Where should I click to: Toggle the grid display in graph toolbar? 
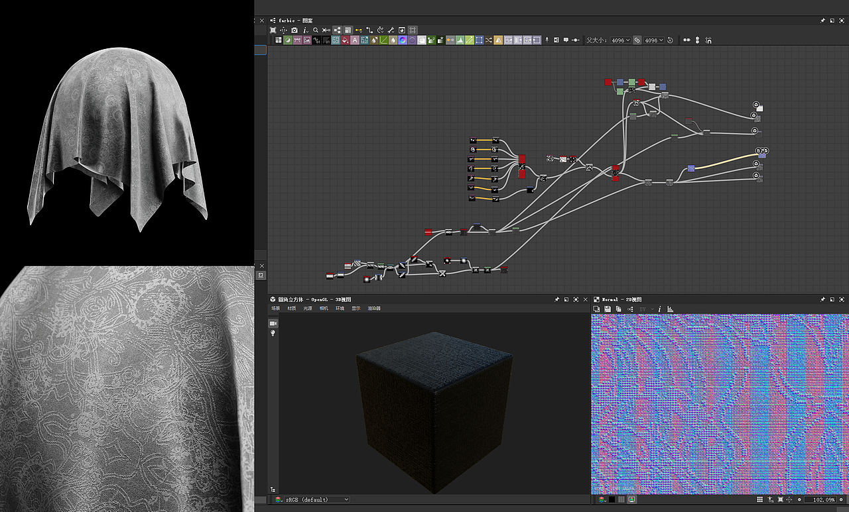[413, 30]
